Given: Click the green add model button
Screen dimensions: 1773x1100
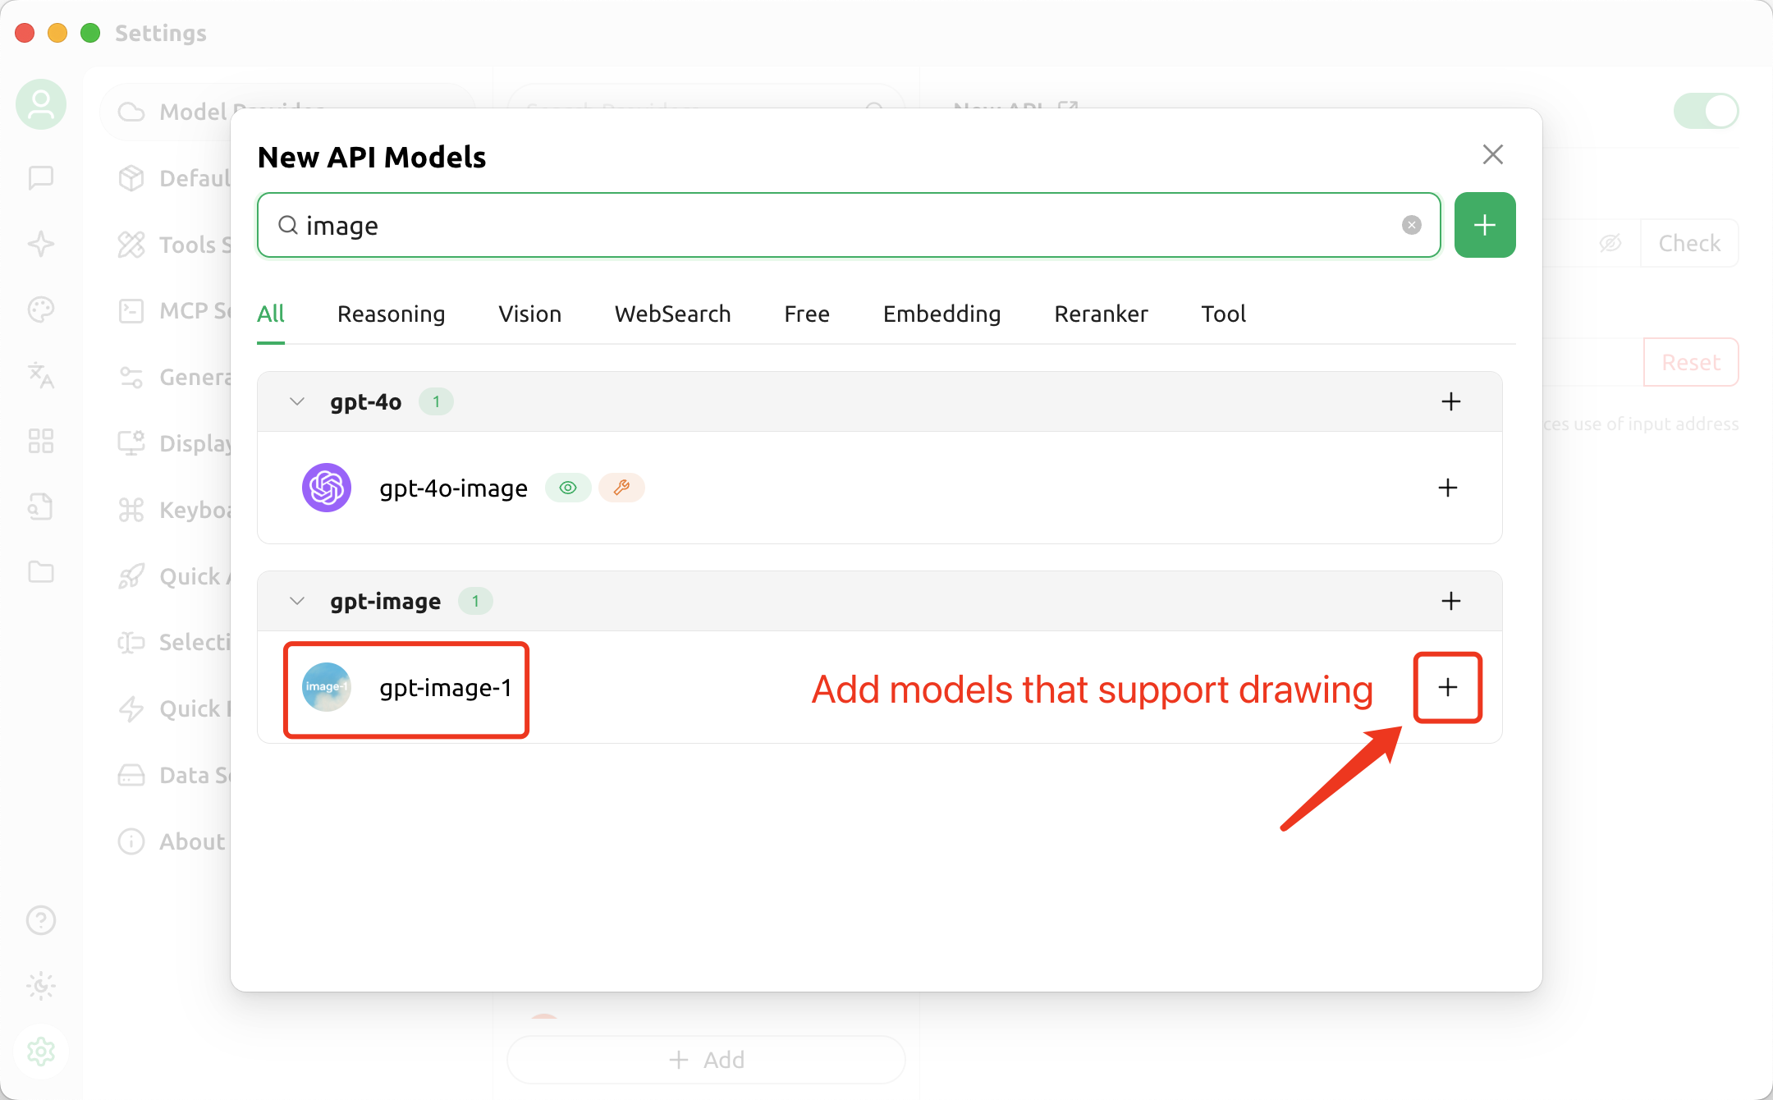Looking at the screenshot, I should coord(1484,225).
